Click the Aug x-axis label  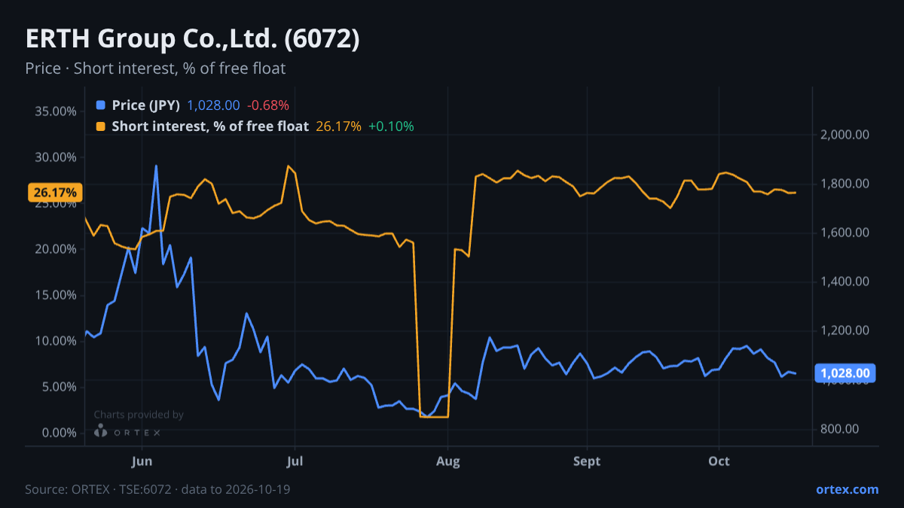pyautogui.click(x=448, y=461)
